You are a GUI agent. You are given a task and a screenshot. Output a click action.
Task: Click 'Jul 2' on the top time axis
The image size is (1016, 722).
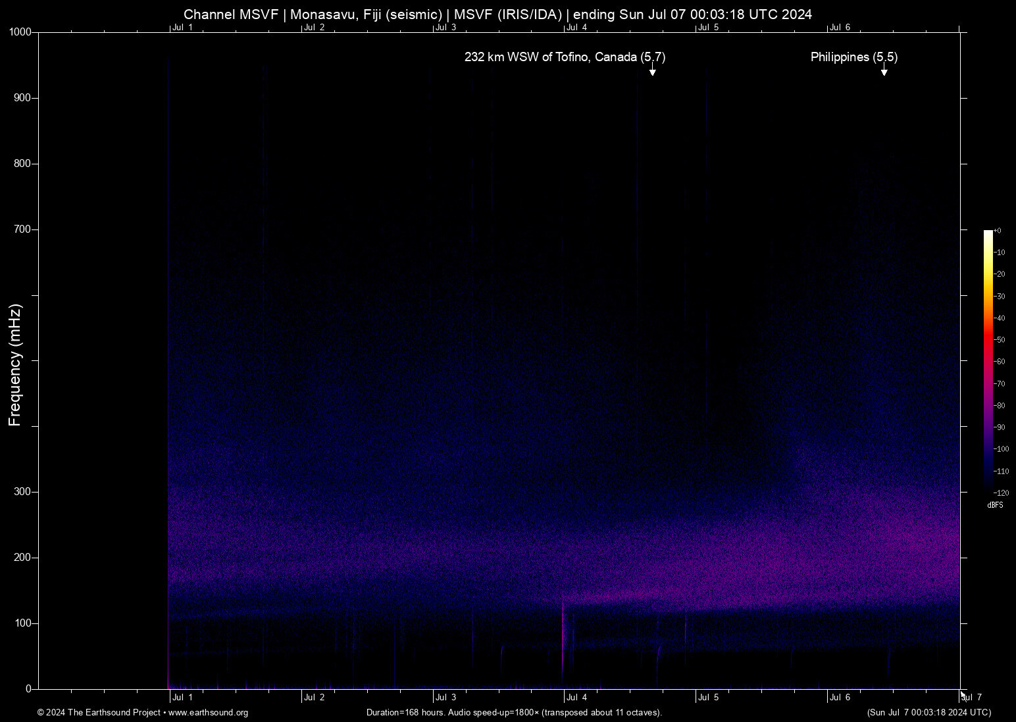coord(315,28)
